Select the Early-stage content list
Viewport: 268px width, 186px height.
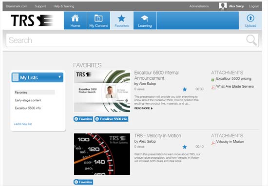(x=28, y=100)
